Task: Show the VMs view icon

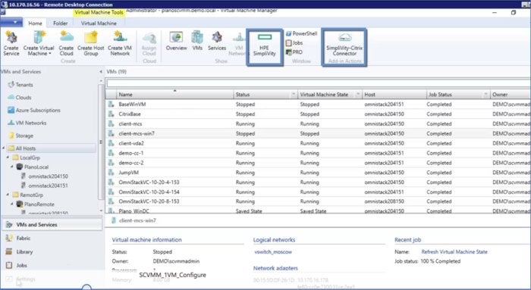Action: [x=197, y=41]
